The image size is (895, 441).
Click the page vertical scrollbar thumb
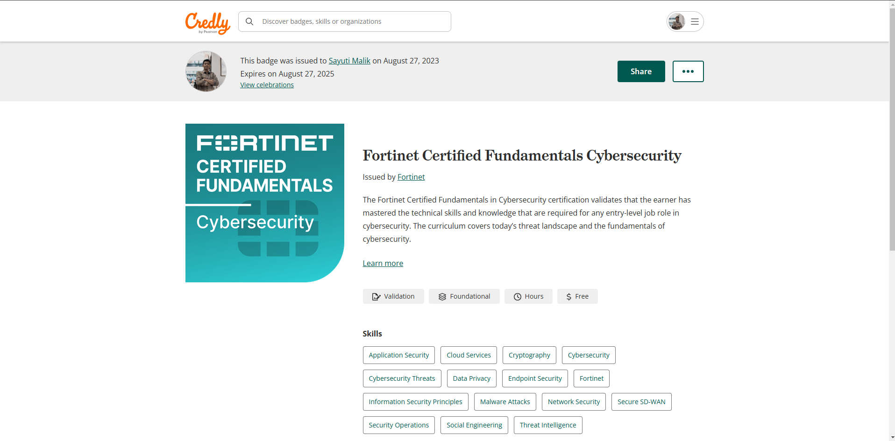point(892,129)
